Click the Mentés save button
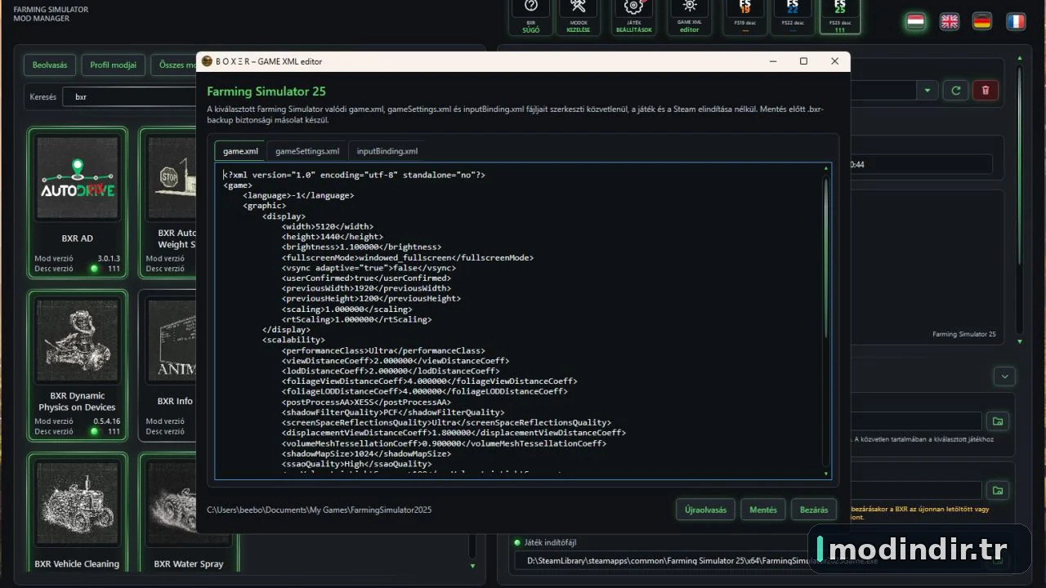Viewport: 1046px width, 588px height. [x=763, y=510]
